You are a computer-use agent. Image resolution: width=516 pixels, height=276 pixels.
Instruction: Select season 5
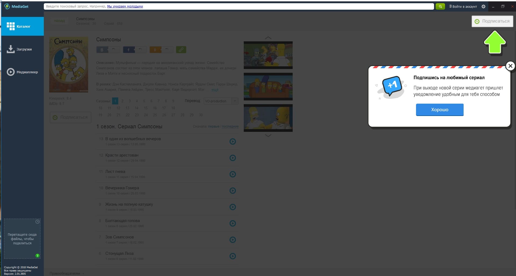point(144,101)
